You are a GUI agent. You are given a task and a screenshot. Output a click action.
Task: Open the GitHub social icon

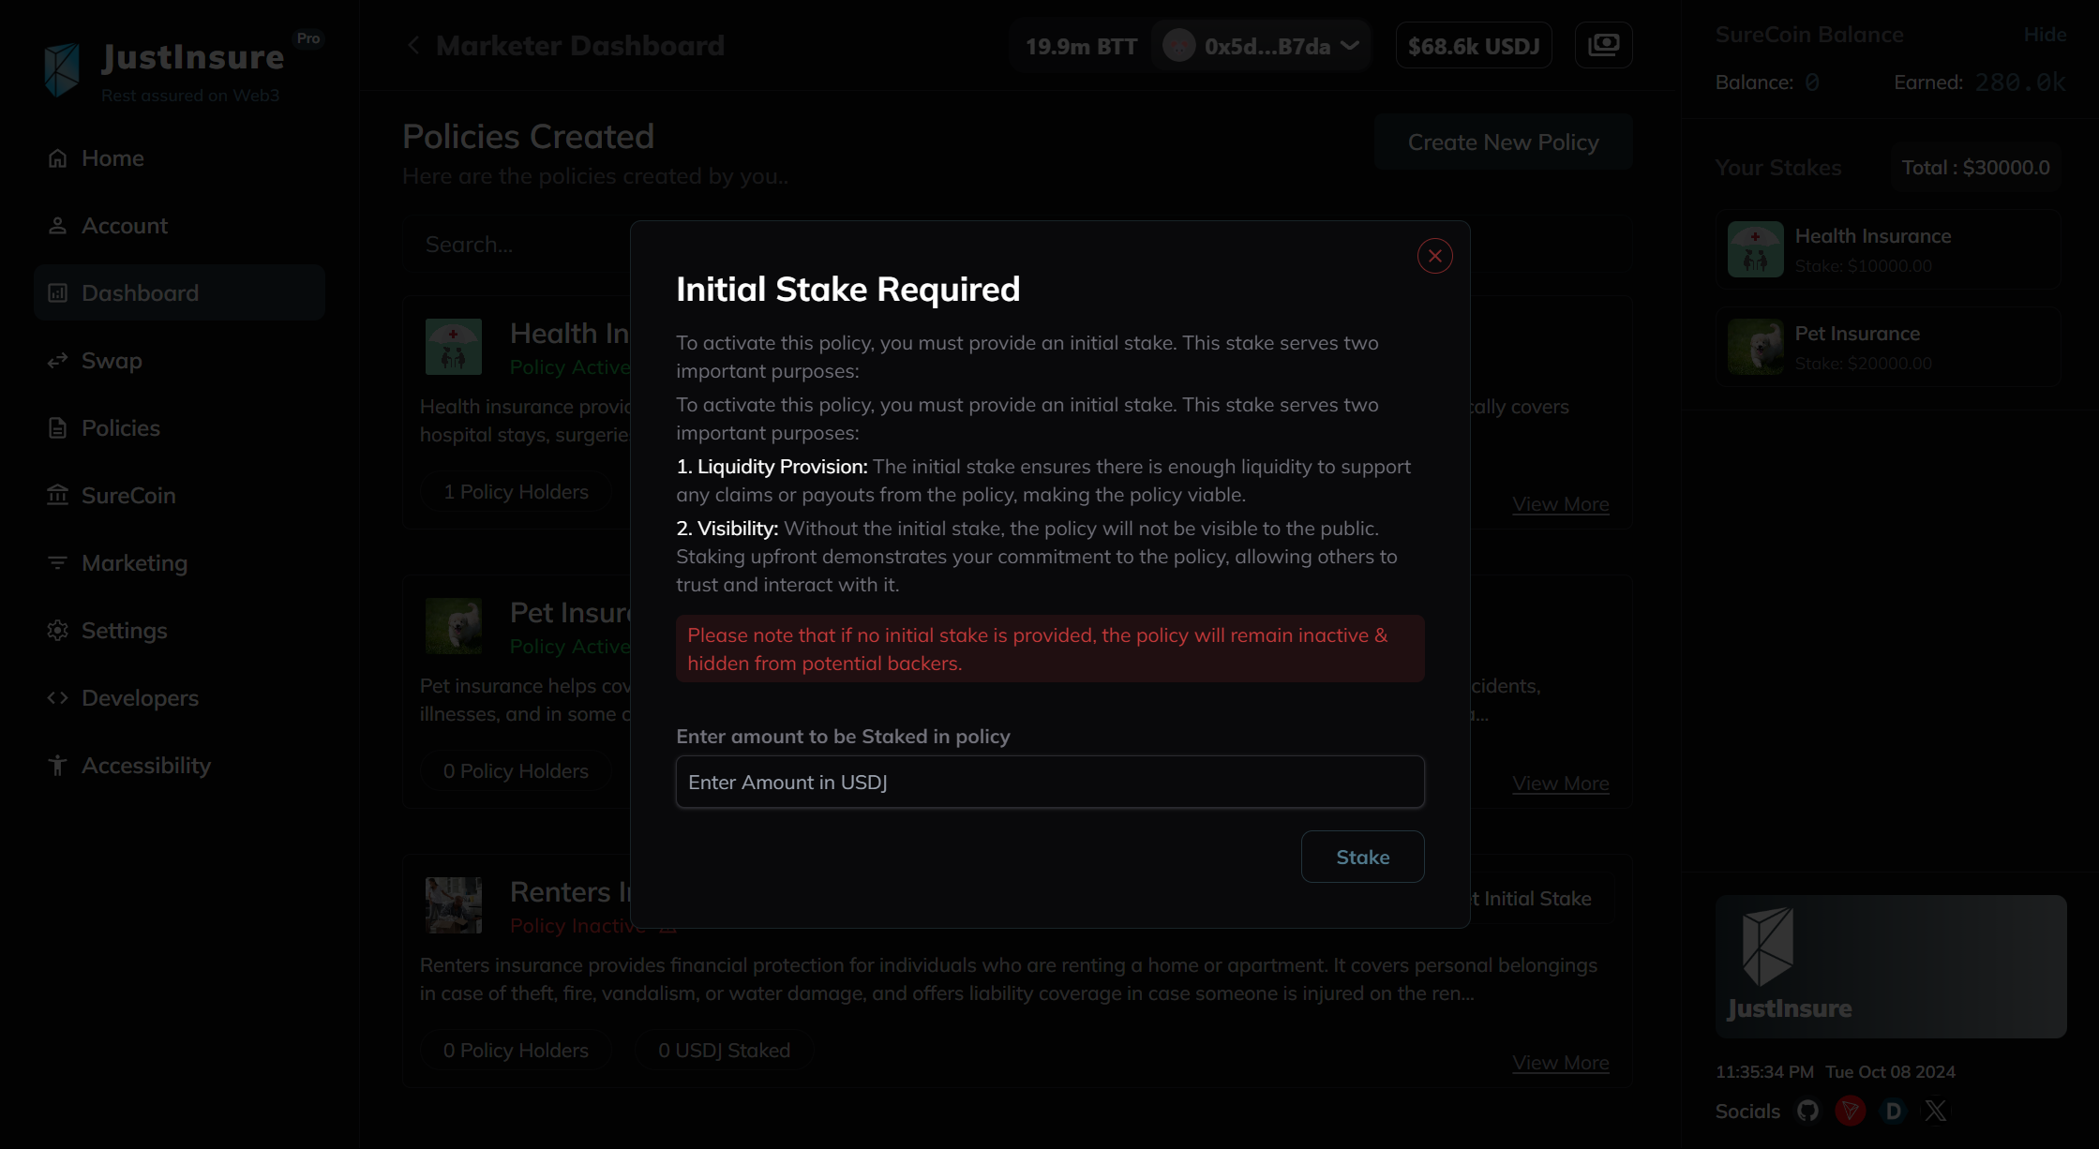click(1807, 1111)
